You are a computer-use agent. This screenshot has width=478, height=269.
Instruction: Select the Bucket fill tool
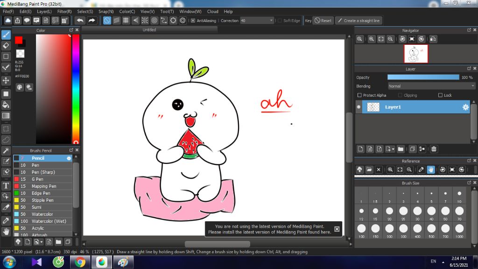point(6,105)
